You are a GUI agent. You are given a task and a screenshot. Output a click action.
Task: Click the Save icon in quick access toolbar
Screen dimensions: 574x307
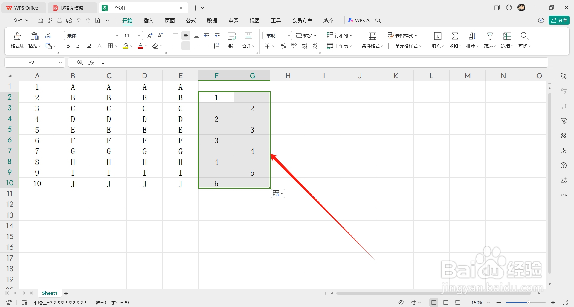click(40, 20)
